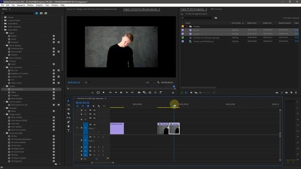The height and width of the screenshot is (169, 301).
Task: Sort the Project list by Frame Rate
Action: point(236,23)
